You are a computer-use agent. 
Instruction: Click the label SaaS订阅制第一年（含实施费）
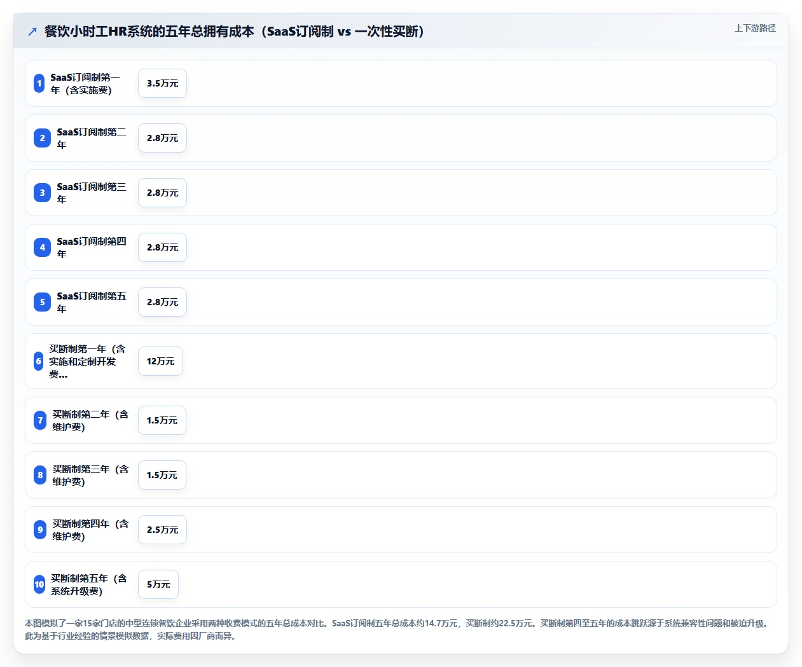tap(85, 83)
